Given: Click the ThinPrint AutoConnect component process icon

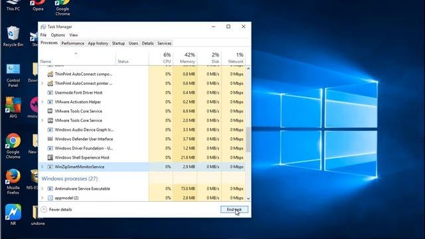Looking at the screenshot, I should 50,74.
